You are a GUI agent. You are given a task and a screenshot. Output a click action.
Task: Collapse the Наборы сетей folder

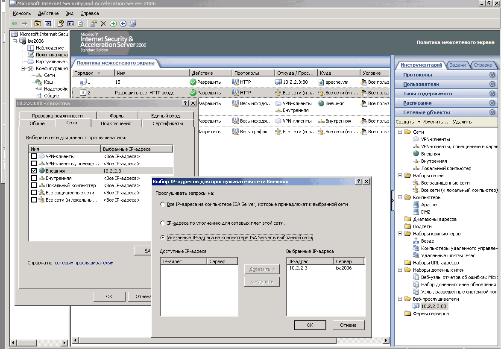point(400,176)
